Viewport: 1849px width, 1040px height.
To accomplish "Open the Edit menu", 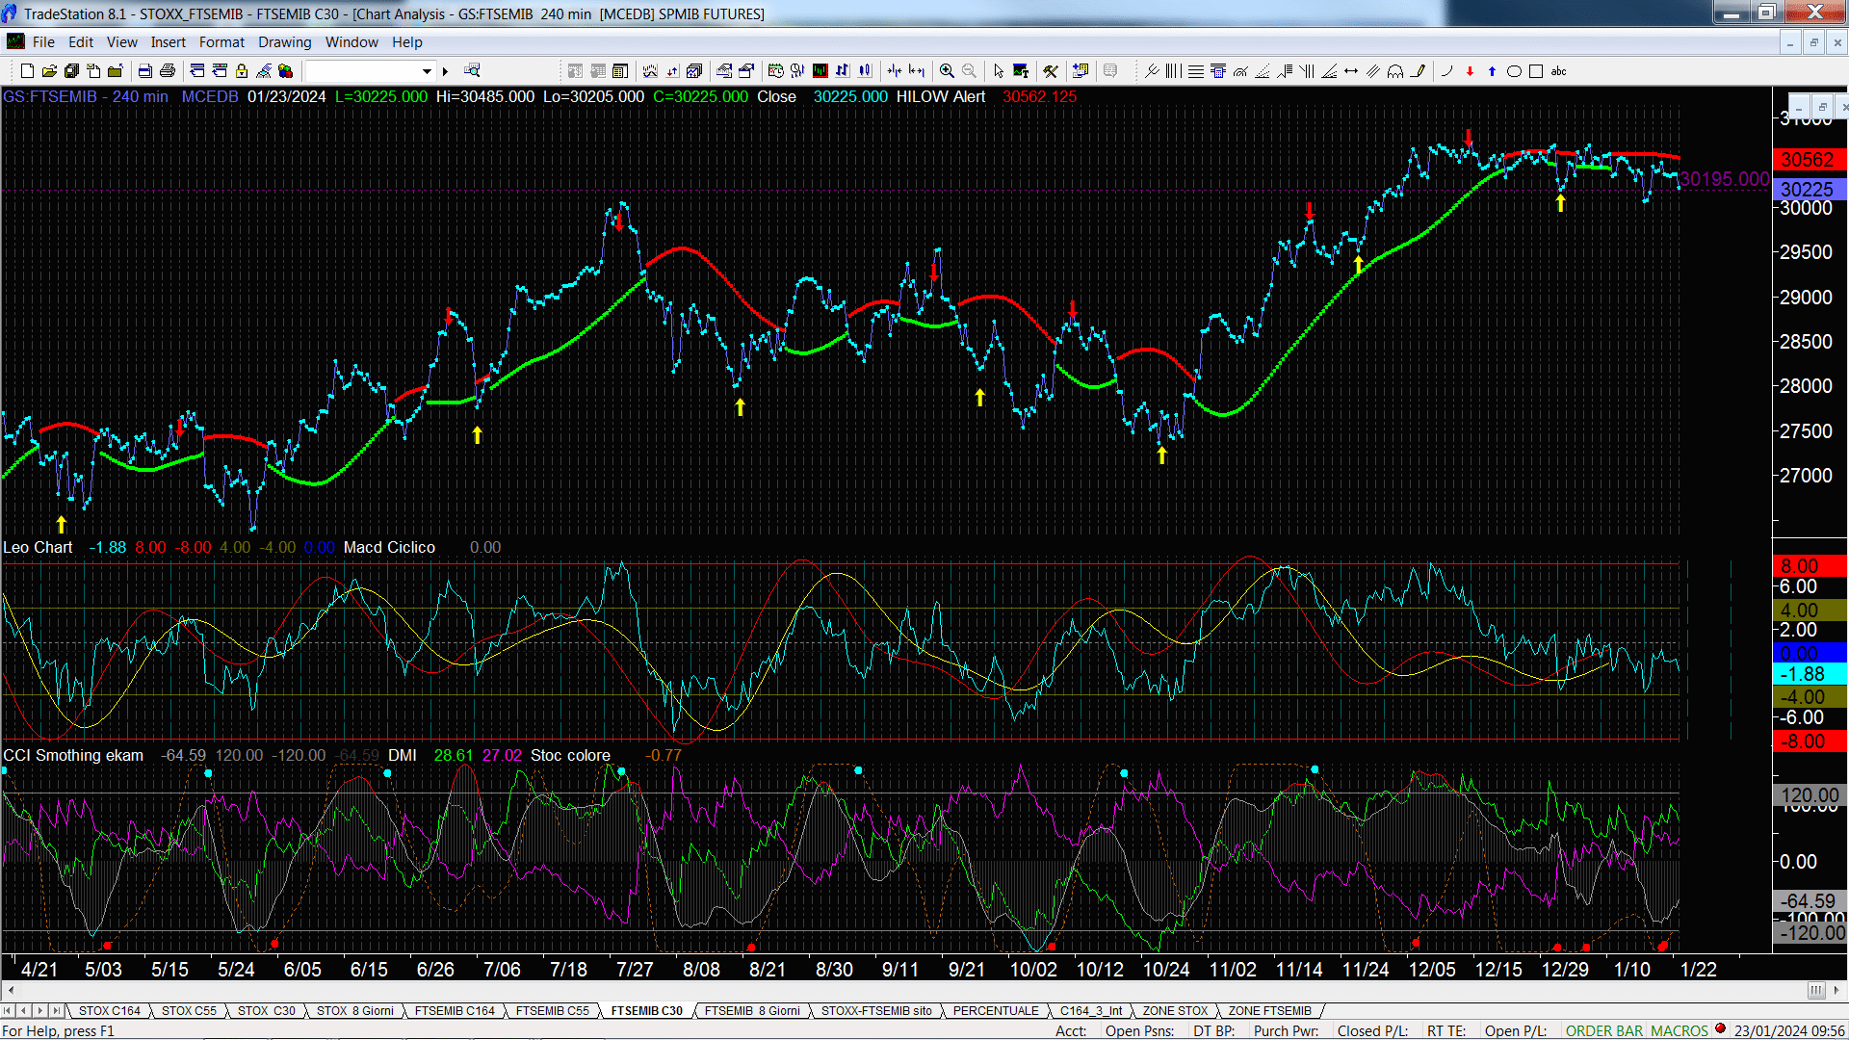I will (x=81, y=42).
